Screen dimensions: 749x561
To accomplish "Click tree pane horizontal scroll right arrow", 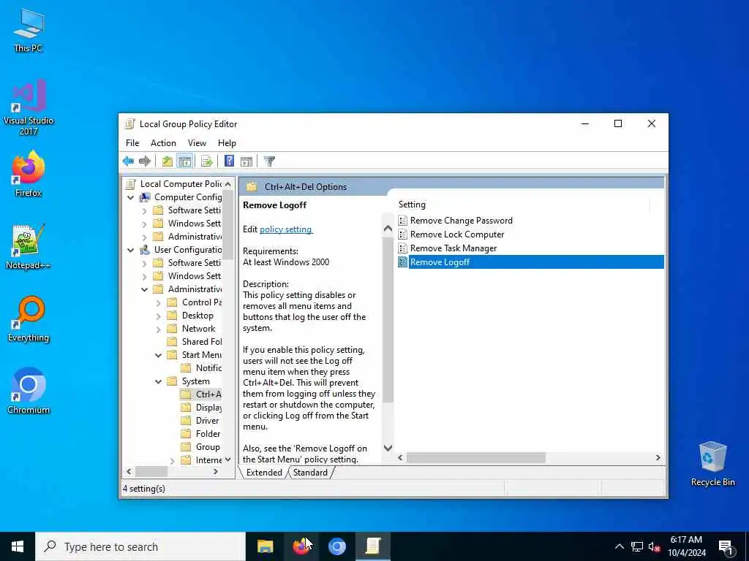I will pos(216,471).
